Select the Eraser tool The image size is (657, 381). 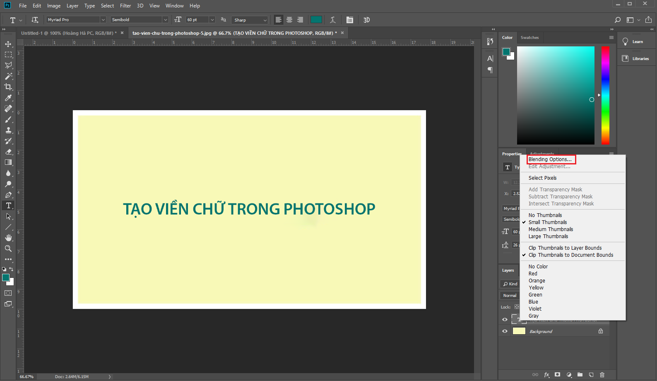point(8,152)
